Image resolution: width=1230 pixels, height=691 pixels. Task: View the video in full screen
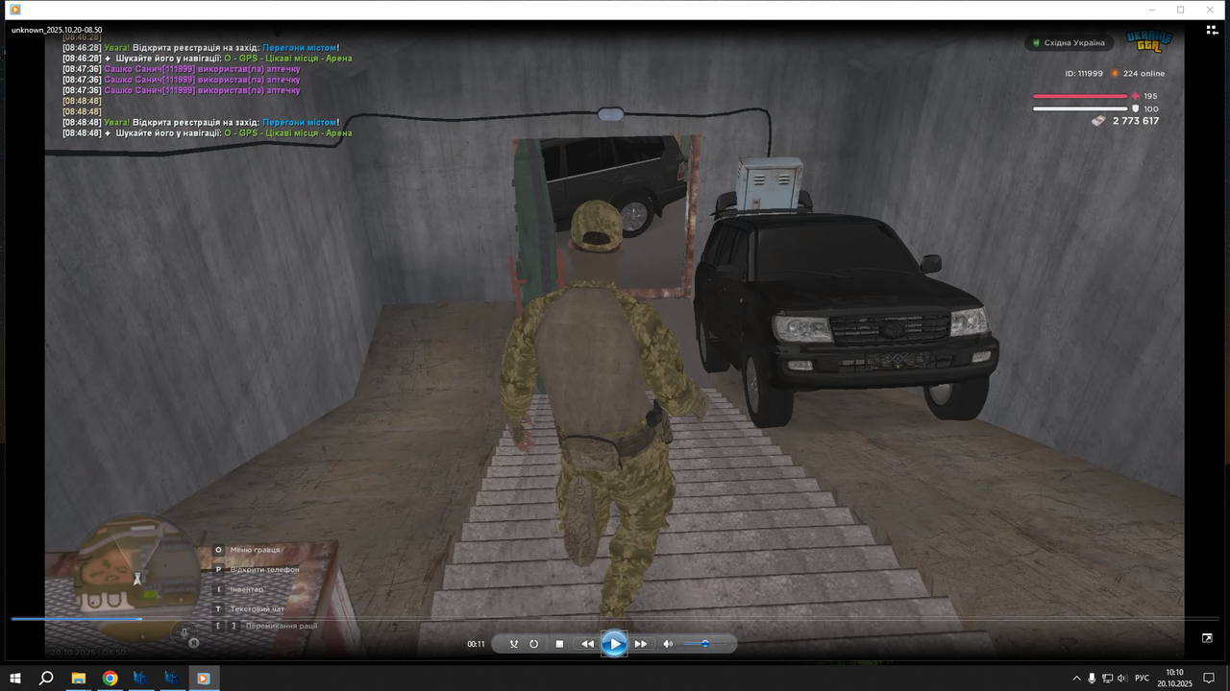(1207, 637)
